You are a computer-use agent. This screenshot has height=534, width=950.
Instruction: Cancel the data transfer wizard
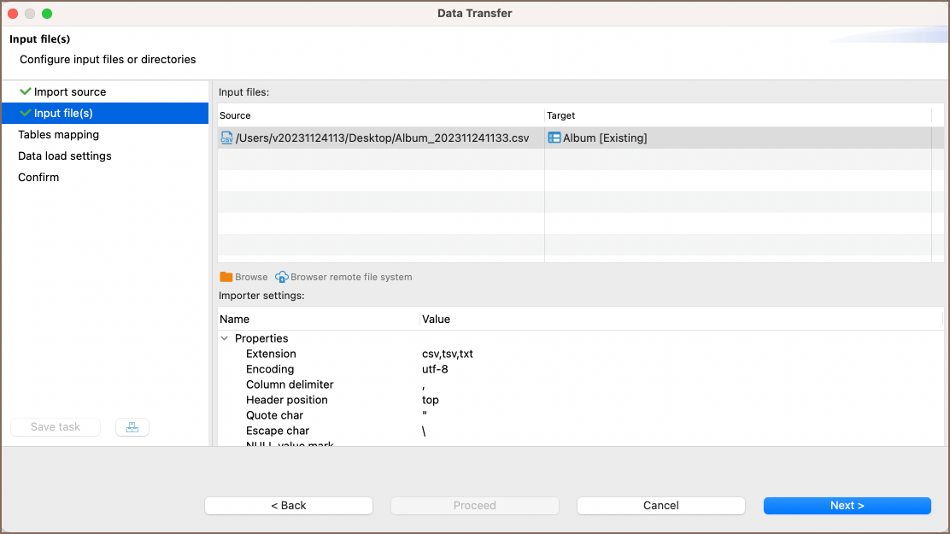click(x=660, y=506)
